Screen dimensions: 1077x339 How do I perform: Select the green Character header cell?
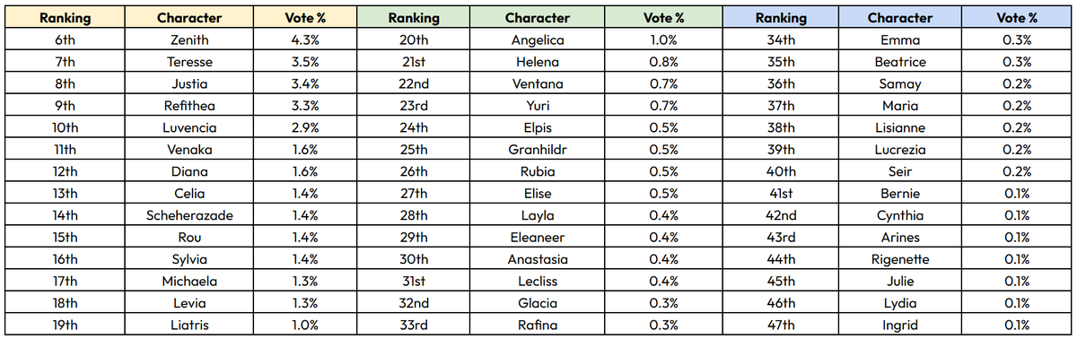(x=537, y=18)
